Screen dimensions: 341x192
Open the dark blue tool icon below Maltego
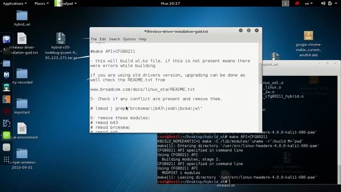[x=6, y=123]
